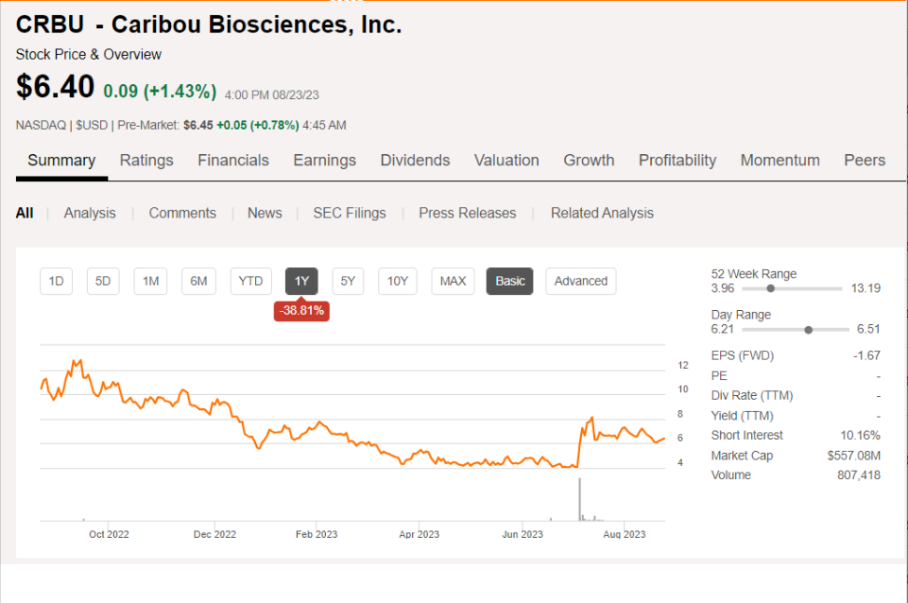Filter feed by SEC Filings
Viewport: 908px width, 603px height.
pyautogui.click(x=350, y=214)
